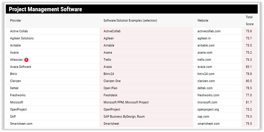Select the openproject.org website entry

point(208,109)
